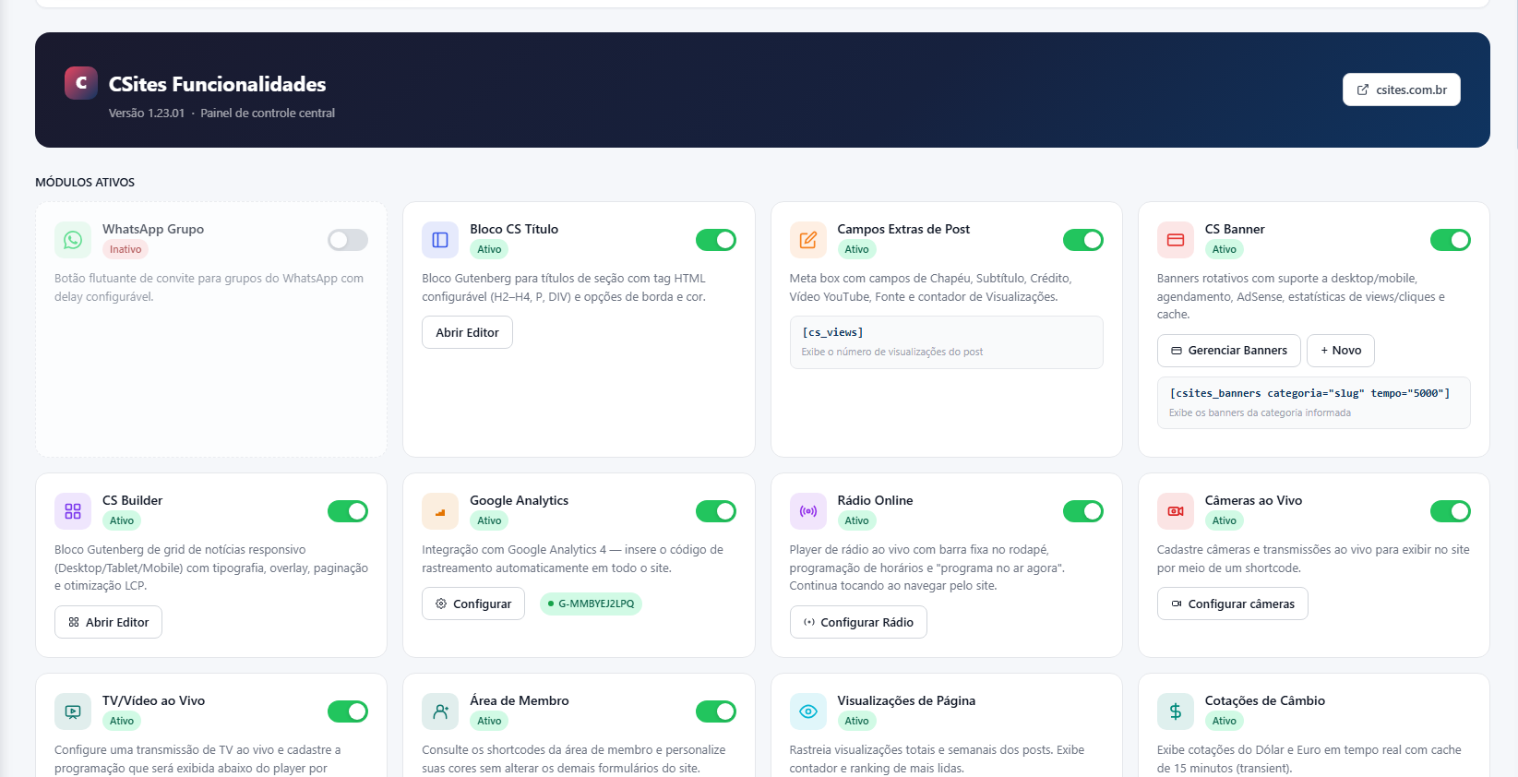The height and width of the screenshot is (777, 1518).
Task: Toggle the CS Builder module off
Action: pos(348,511)
